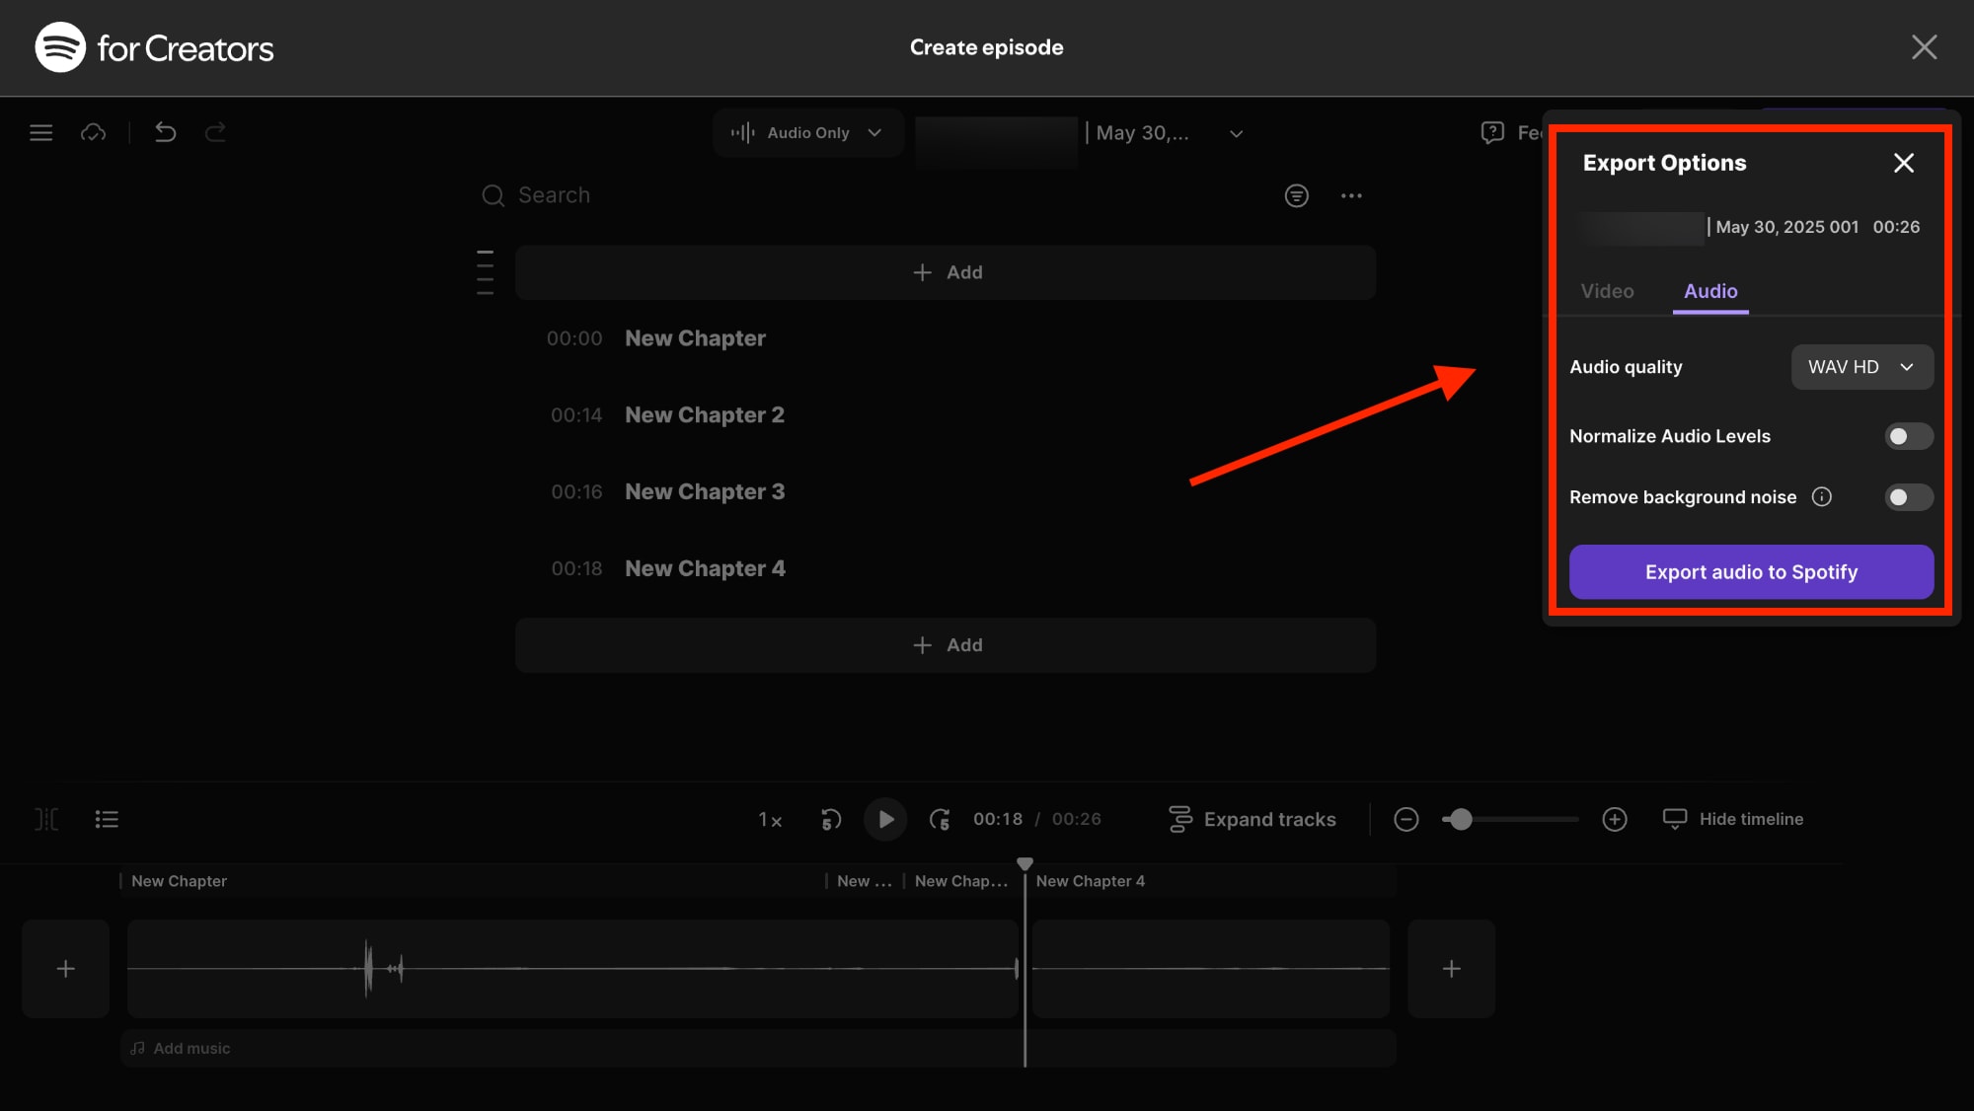The image size is (1974, 1111).
Task: Select New Chapter 2 at 00:14
Action: tap(705, 415)
